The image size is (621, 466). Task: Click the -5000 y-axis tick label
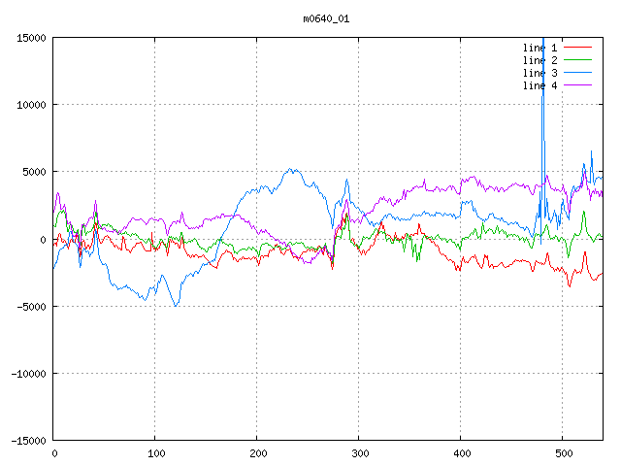click(29, 307)
